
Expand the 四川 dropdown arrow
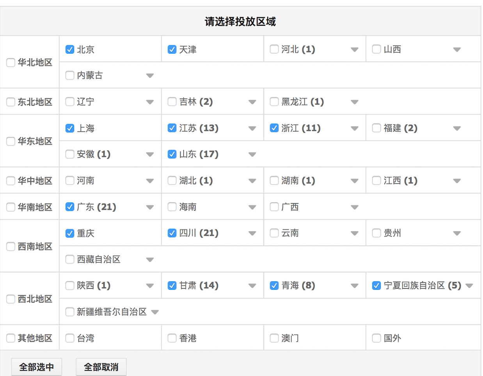point(252,234)
